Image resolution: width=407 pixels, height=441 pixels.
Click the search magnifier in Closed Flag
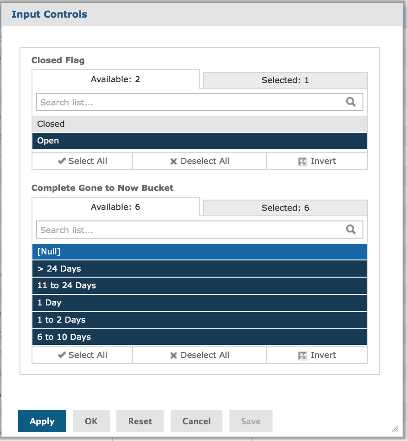350,102
